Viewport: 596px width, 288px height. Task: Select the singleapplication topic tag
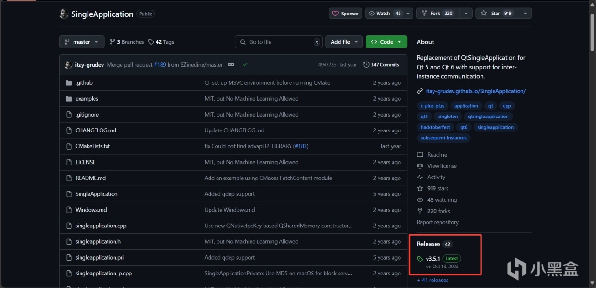(495, 127)
